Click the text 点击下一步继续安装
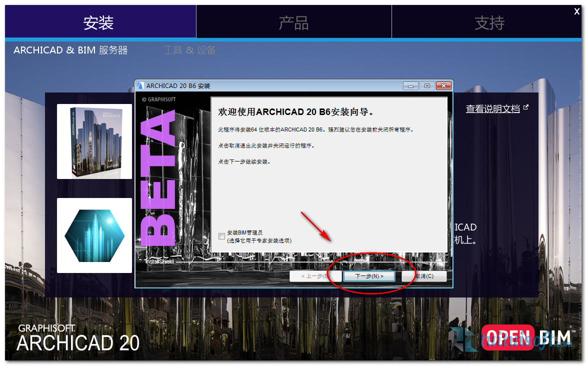587x366 pixels. pos(244,161)
